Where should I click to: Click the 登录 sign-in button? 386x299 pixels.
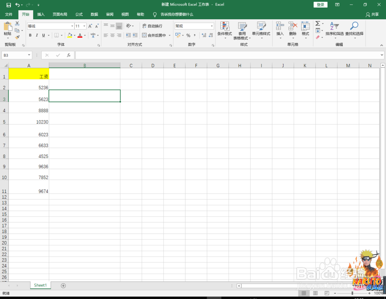tap(320, 5)
